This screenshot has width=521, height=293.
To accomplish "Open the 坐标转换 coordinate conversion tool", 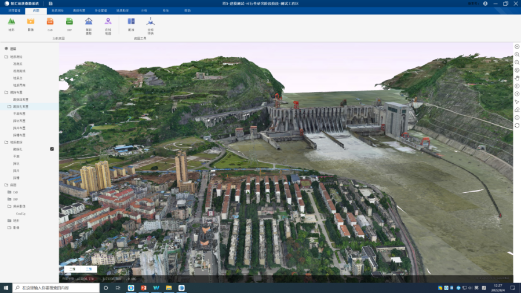I will pyautogui.click(x=150, y=22).
